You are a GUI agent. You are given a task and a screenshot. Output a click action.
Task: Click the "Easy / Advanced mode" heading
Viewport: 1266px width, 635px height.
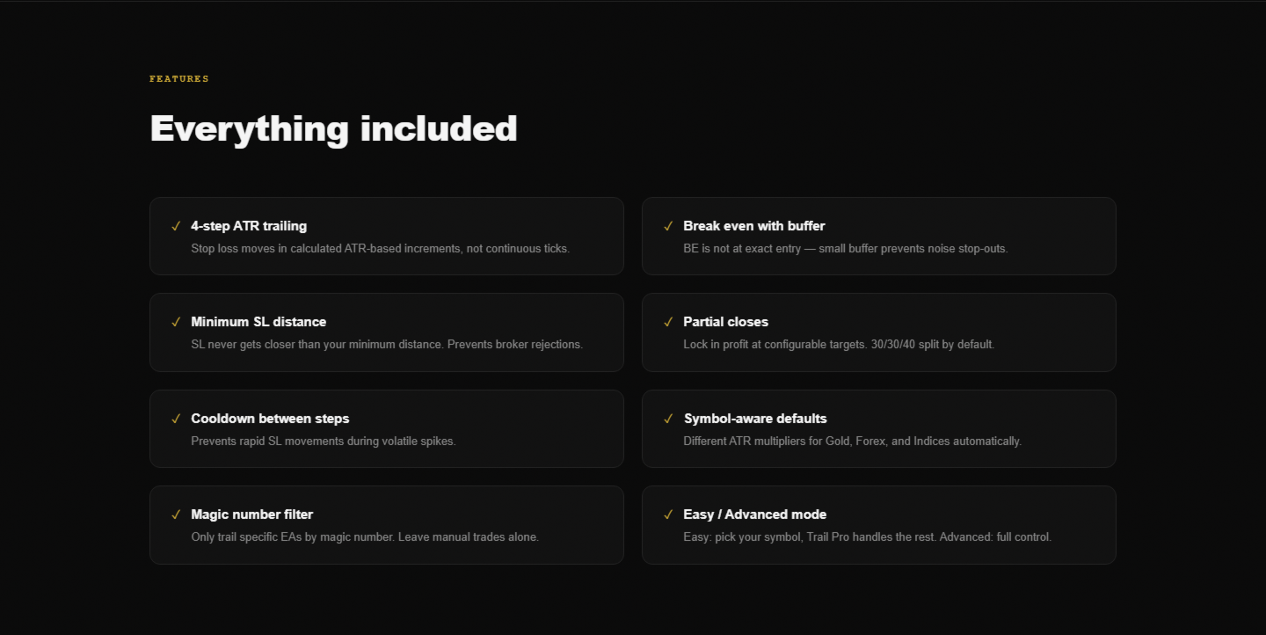pos(754,515)
